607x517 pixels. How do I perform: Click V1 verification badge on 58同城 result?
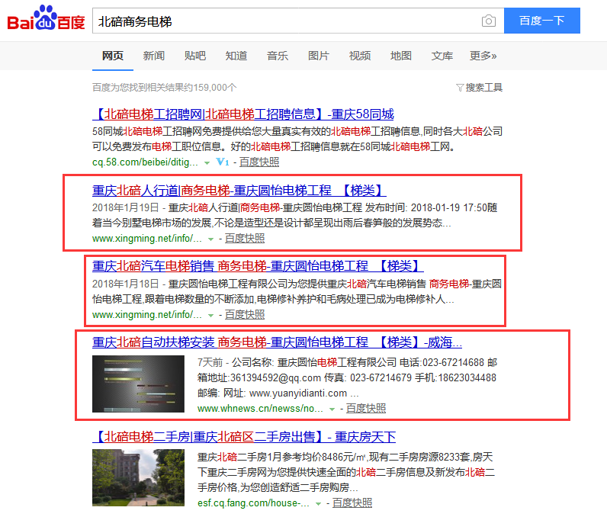[223, 162]
